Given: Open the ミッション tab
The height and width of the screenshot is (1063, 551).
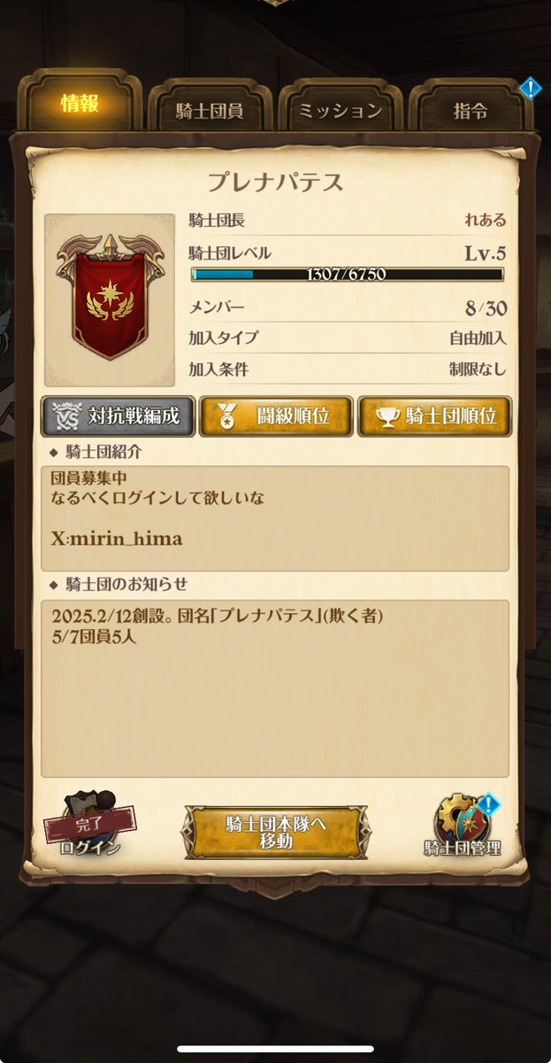Looking at the screenshot, I should pyautogui.click(x=341, y=109).
